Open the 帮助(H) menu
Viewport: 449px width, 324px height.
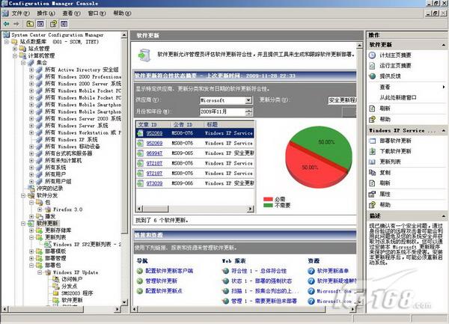pos(122,13)
